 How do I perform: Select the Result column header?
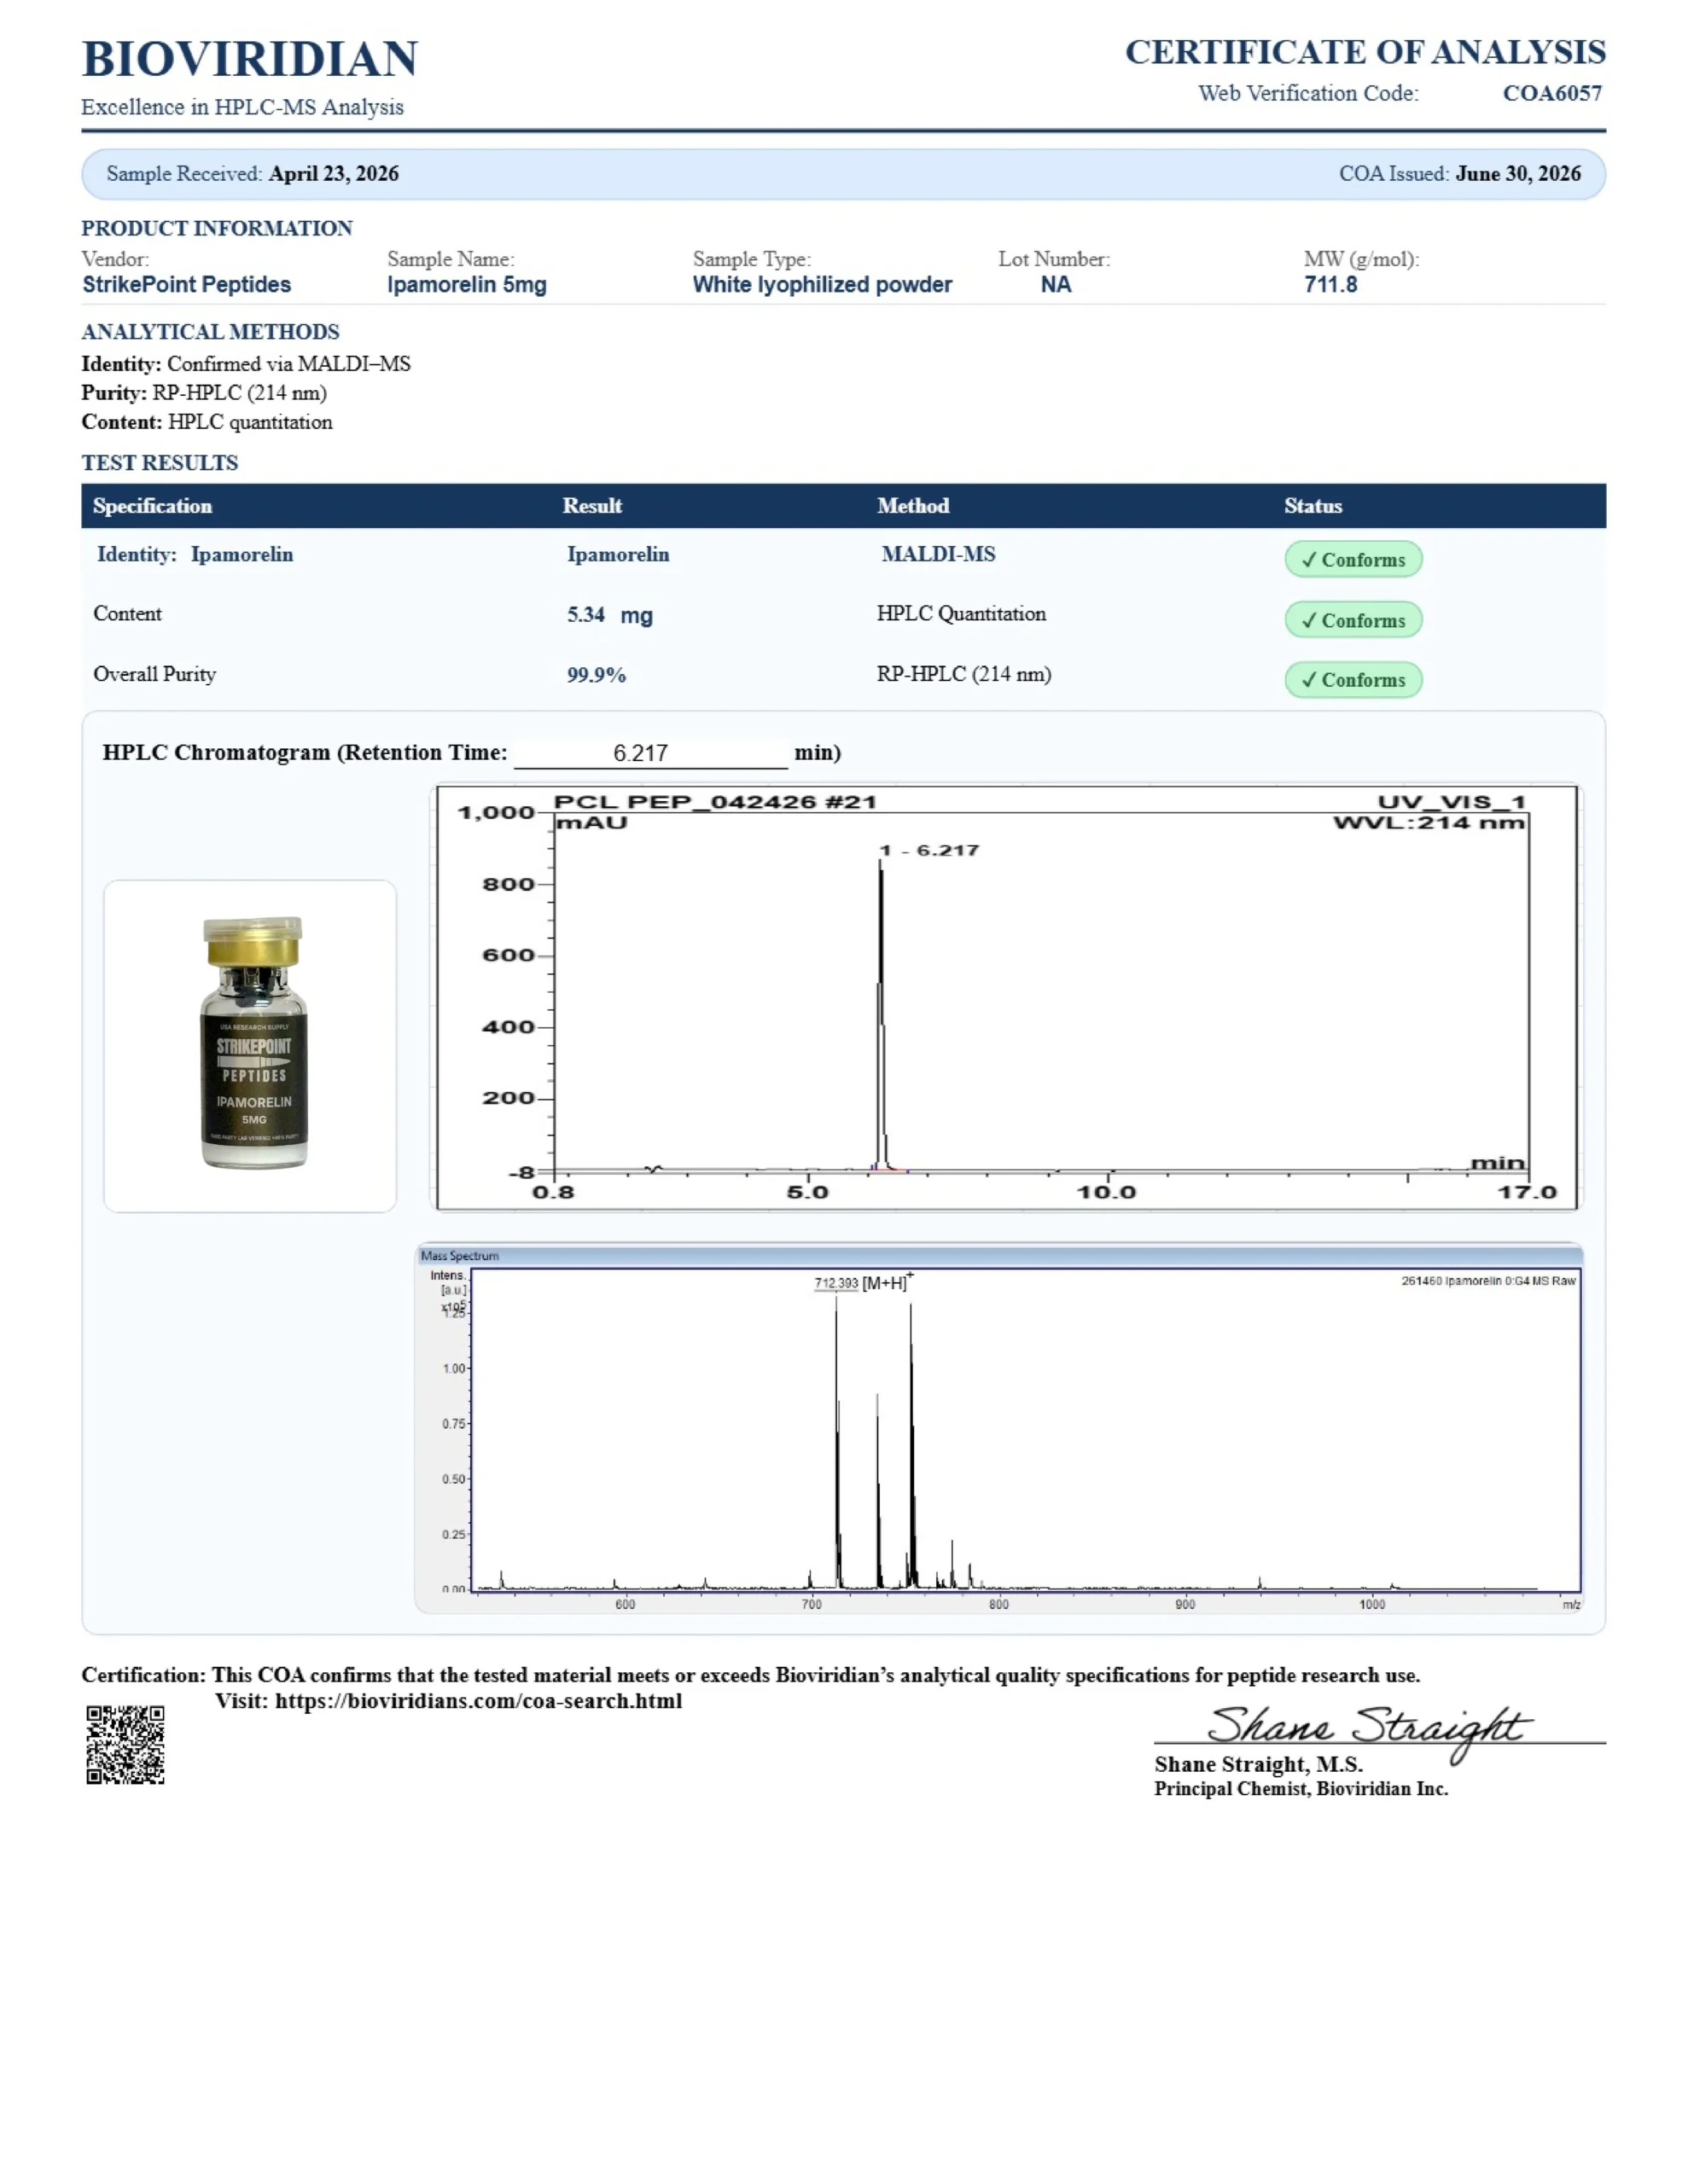tap(592, 506)
